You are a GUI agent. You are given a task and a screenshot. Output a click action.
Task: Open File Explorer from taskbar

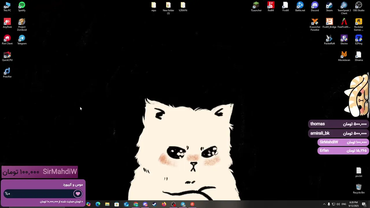(x=107, y=204)
